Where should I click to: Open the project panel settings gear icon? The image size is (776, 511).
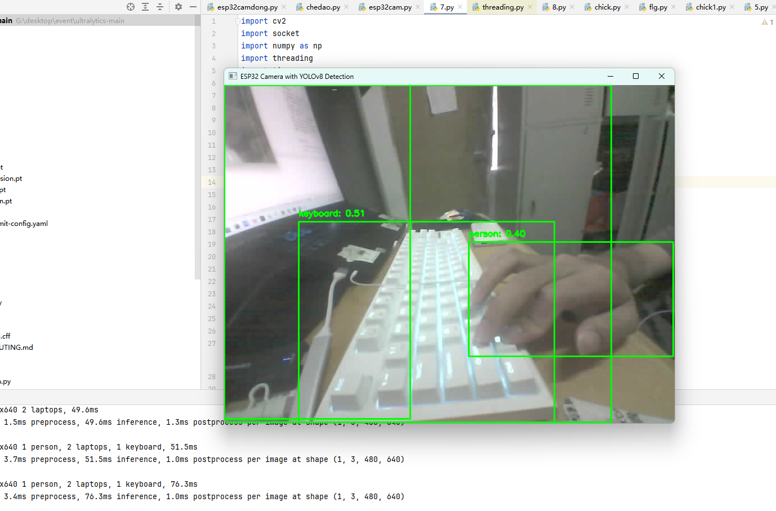point(178,7)
